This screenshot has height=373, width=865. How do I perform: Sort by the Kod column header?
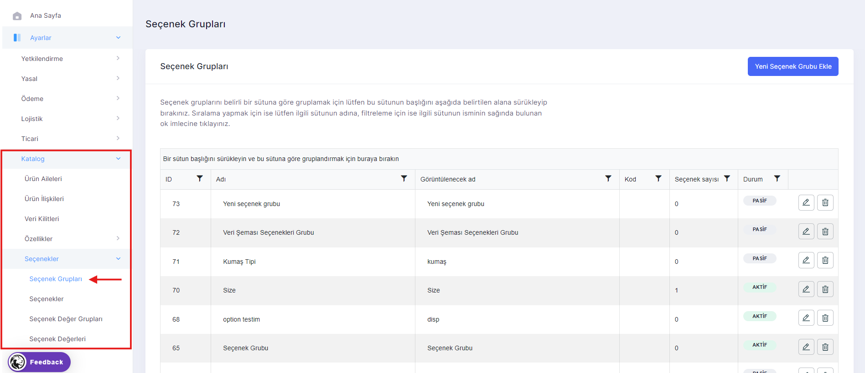point(630,179)
